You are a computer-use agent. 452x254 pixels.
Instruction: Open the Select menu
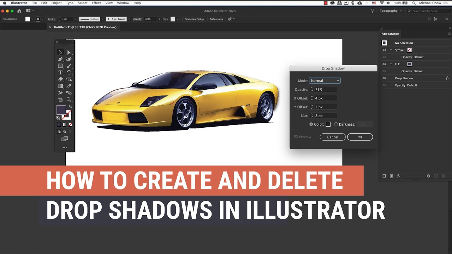point(83,3)
